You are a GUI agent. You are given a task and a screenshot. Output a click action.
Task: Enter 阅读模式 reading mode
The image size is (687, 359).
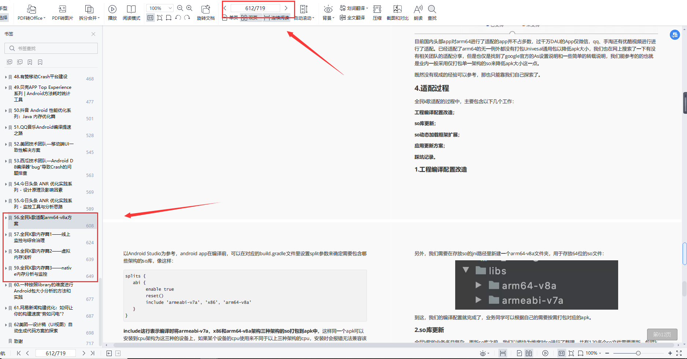click(x=131, y=12)
